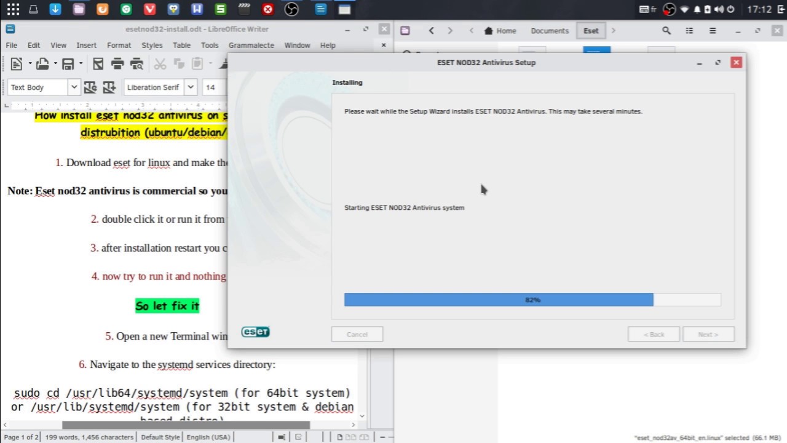Open Format menu in Writer
Screen dimensions: 787x443
point(119,45)
